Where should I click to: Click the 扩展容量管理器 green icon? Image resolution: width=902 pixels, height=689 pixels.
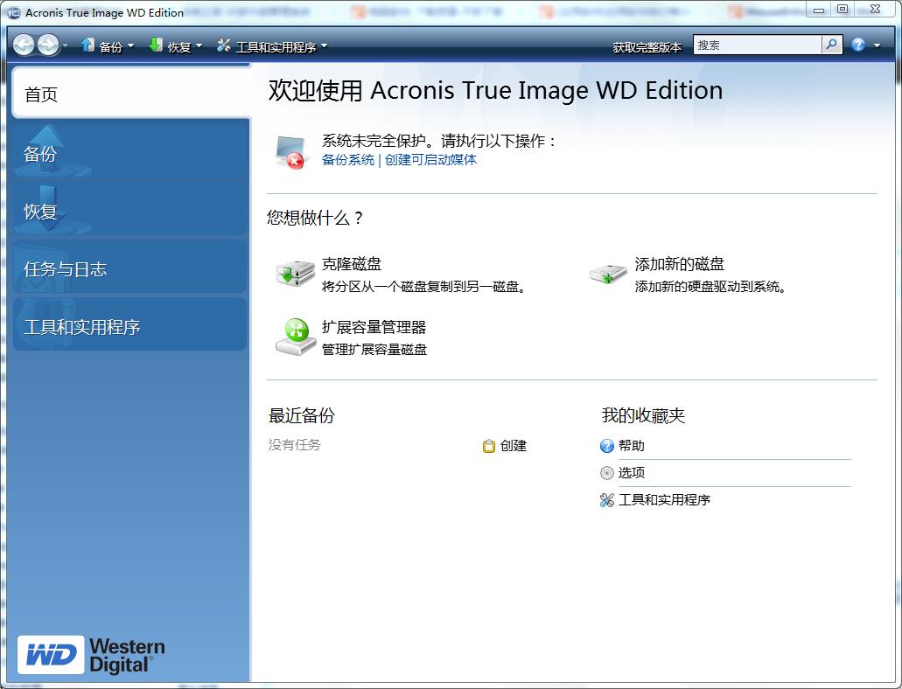296,337
